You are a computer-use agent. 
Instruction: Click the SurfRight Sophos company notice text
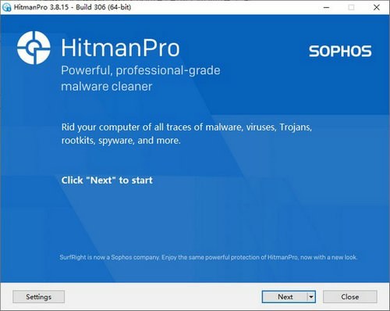208,257
